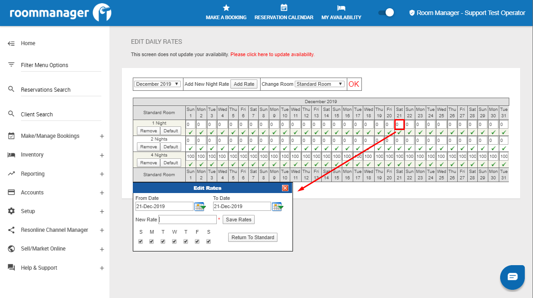Screen dimensions: 533x298
Task: Open Reservations Search in sidebar
Action: pos(46,90)
